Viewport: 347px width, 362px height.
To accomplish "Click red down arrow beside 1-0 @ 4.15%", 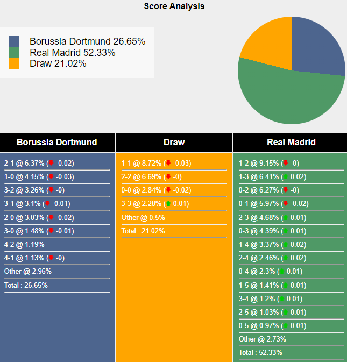I will (x=51, y=177).
